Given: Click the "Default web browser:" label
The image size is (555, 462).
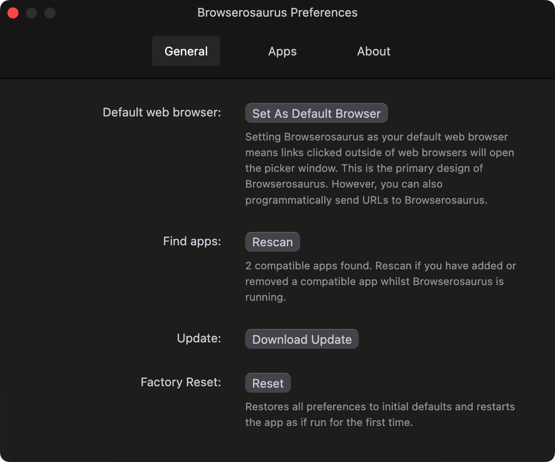Looking at the screenshot, I should [x=162, y=112].
